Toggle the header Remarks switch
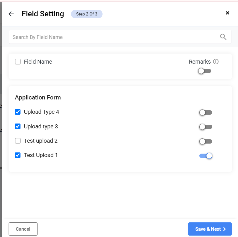This screenshot has width=238, height=237. (204, 71)
